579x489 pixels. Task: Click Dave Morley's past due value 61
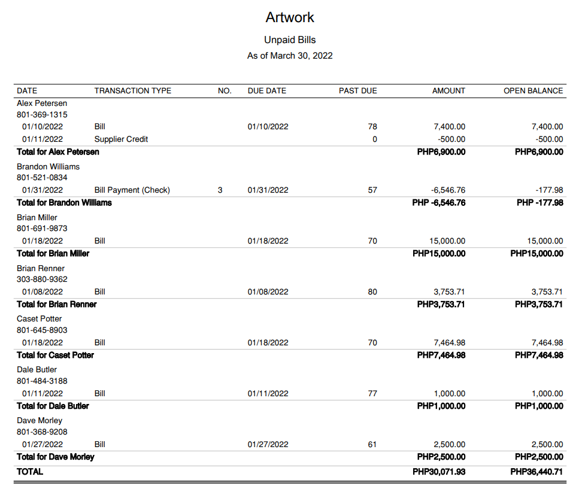tap(372, 445)
